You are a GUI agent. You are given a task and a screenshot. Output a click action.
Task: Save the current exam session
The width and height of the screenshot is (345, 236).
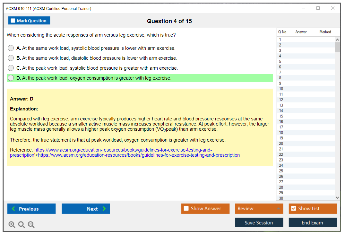tap(259, 223)
